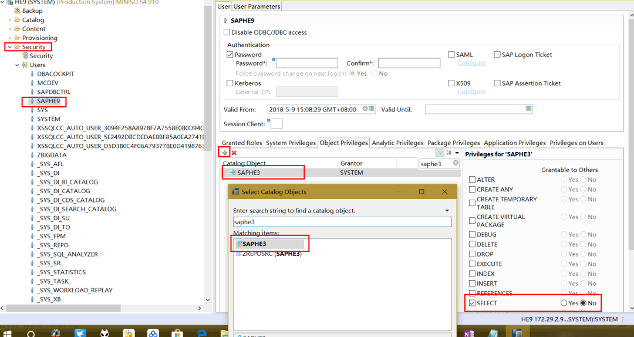Open the Application Privileges tab
This screenshot has width=634, height=337.
coord(515,143)
